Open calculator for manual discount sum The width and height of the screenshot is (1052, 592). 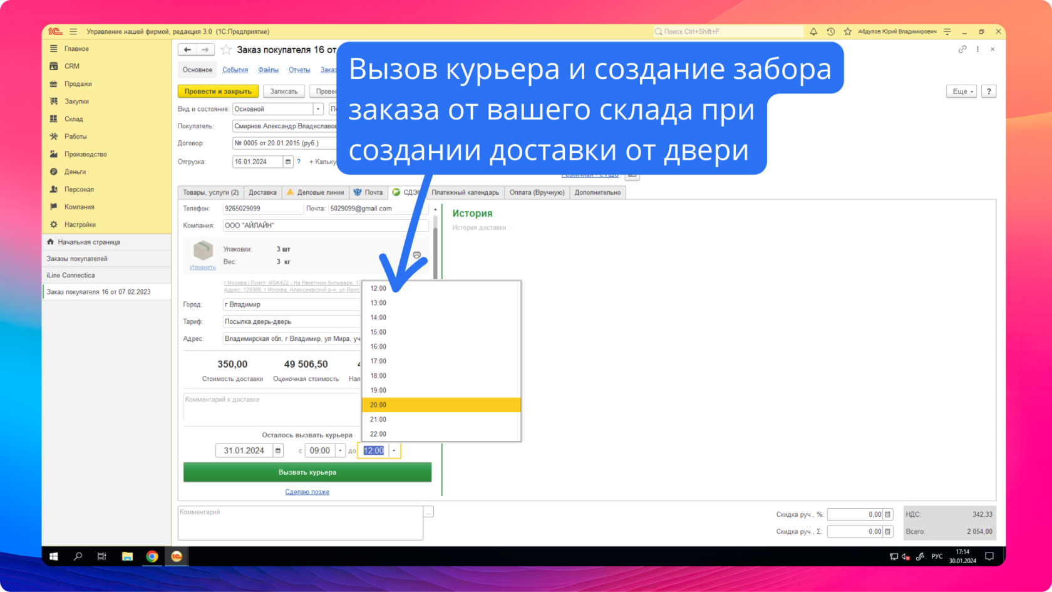(887, 531)
